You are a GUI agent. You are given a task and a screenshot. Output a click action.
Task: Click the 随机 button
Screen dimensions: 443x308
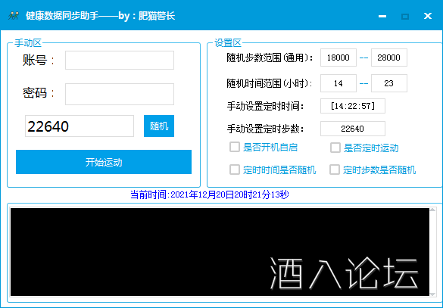click(159, 126)
